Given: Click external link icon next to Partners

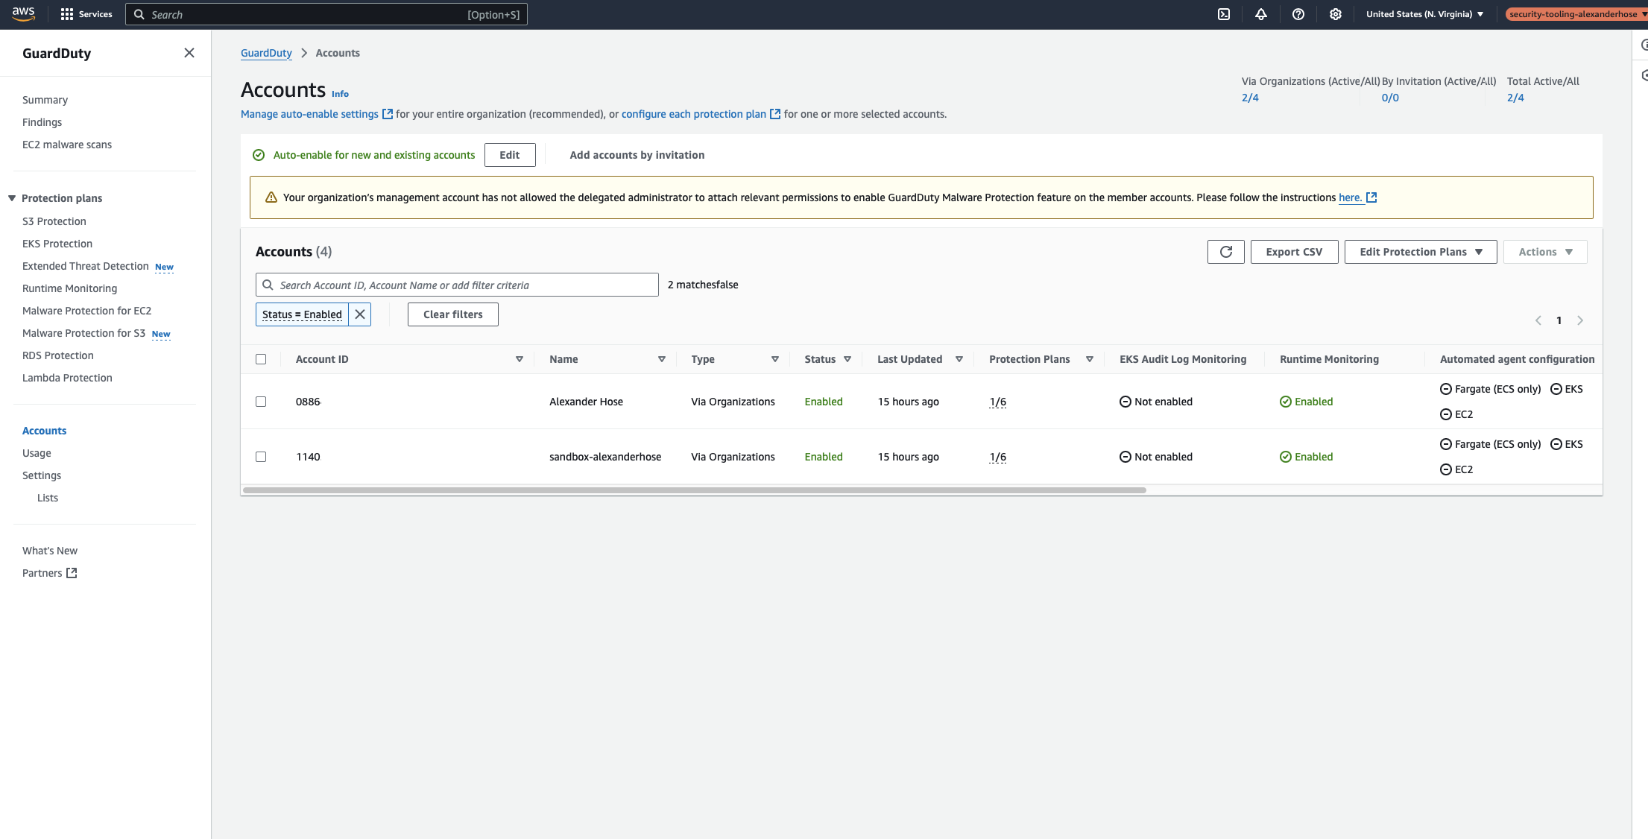Looking at the screenshot, I should pos(72,573).
